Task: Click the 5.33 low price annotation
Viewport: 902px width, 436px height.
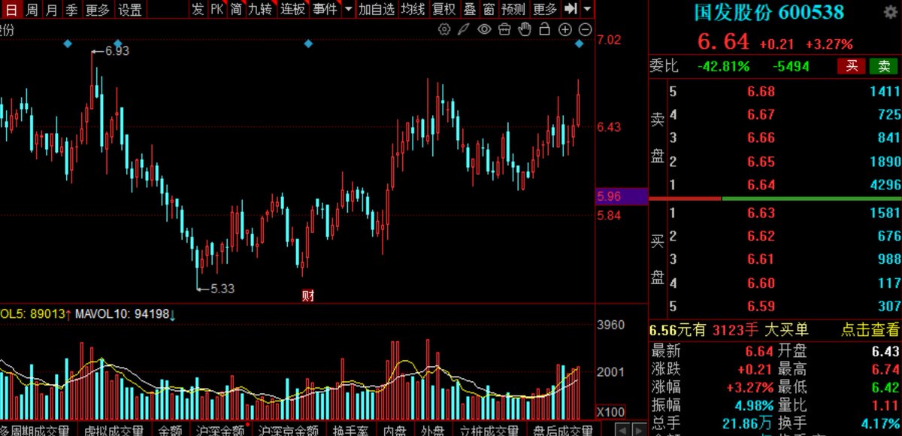Action: coord(222,288)
